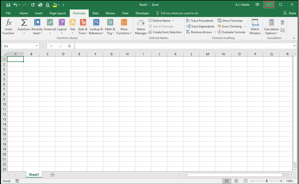299x184 pixels.
Task: Expand the formula bar
Action: tap(294, 46)
